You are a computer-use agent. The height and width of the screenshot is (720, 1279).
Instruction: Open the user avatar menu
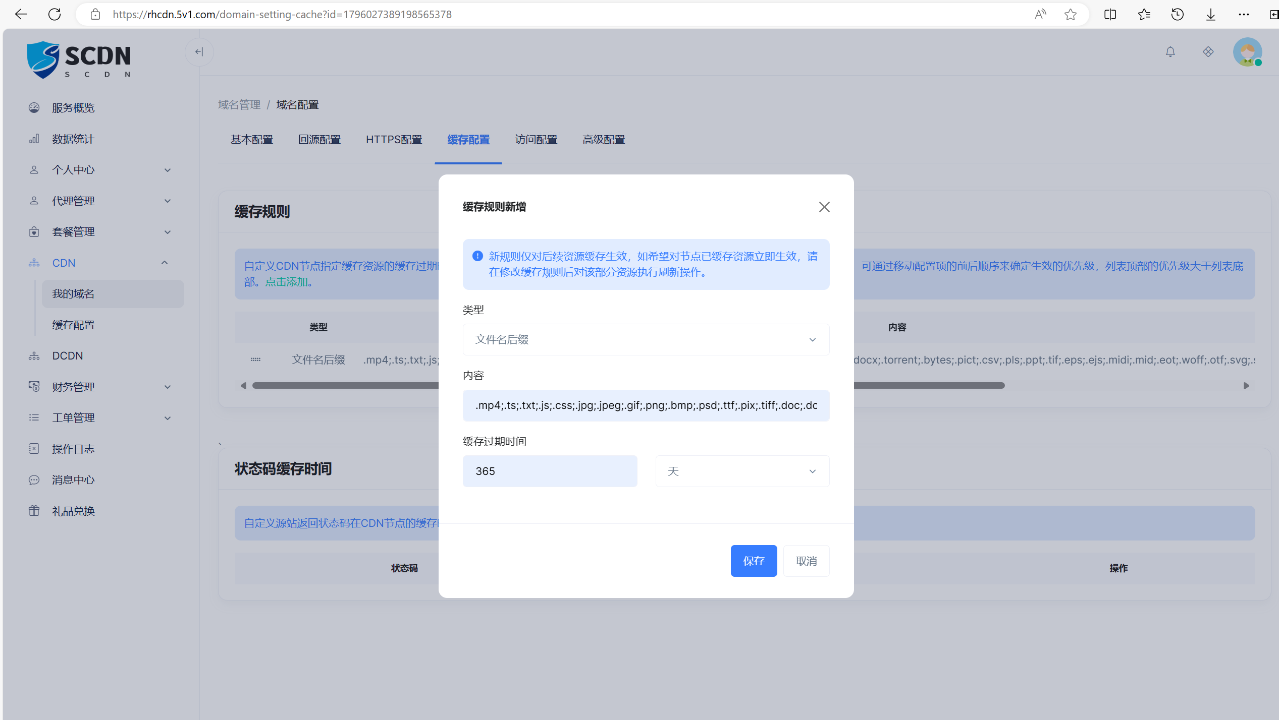coord(1247,52)
